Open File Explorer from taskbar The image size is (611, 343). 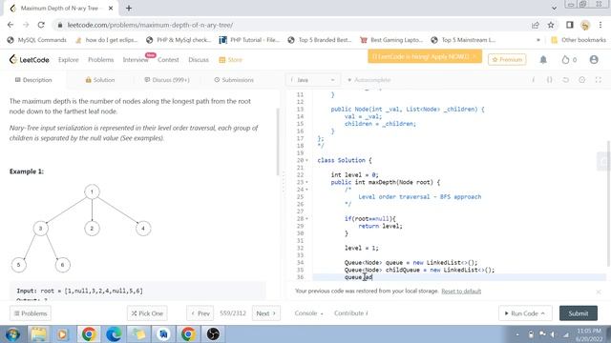[x=38, y=334]
